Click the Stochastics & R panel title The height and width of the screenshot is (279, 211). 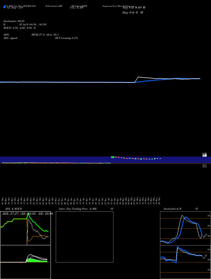click(173, 209)
